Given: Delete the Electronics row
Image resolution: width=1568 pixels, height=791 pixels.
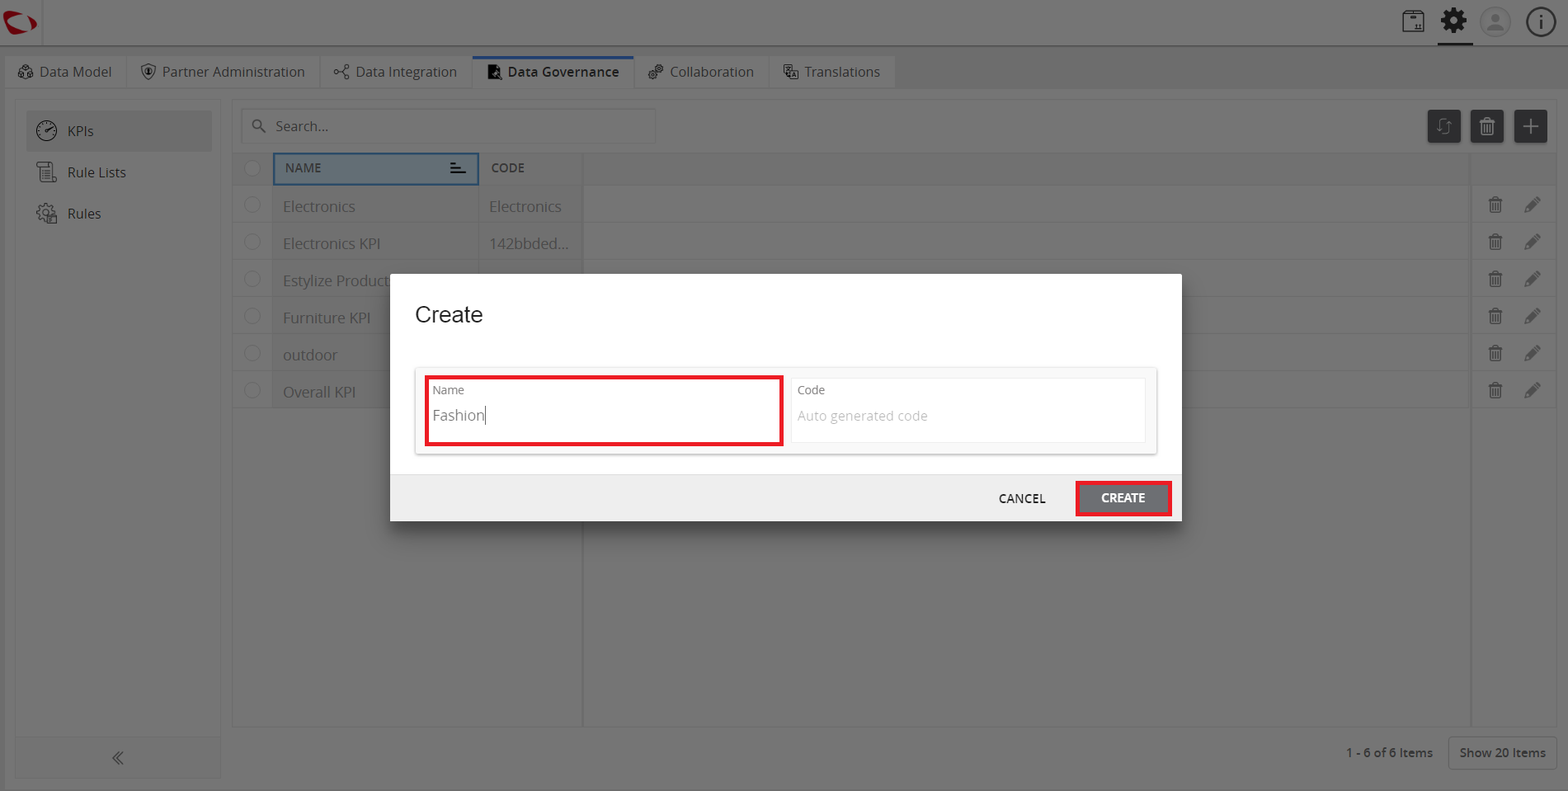Looking at the screenshot, I should [1495, 205].
